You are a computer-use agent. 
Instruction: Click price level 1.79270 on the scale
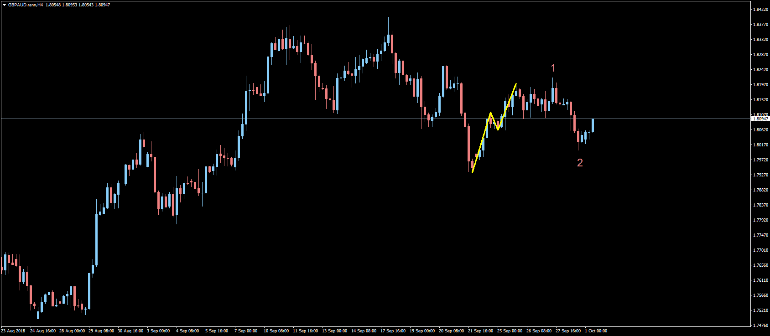tap(760, 175)
